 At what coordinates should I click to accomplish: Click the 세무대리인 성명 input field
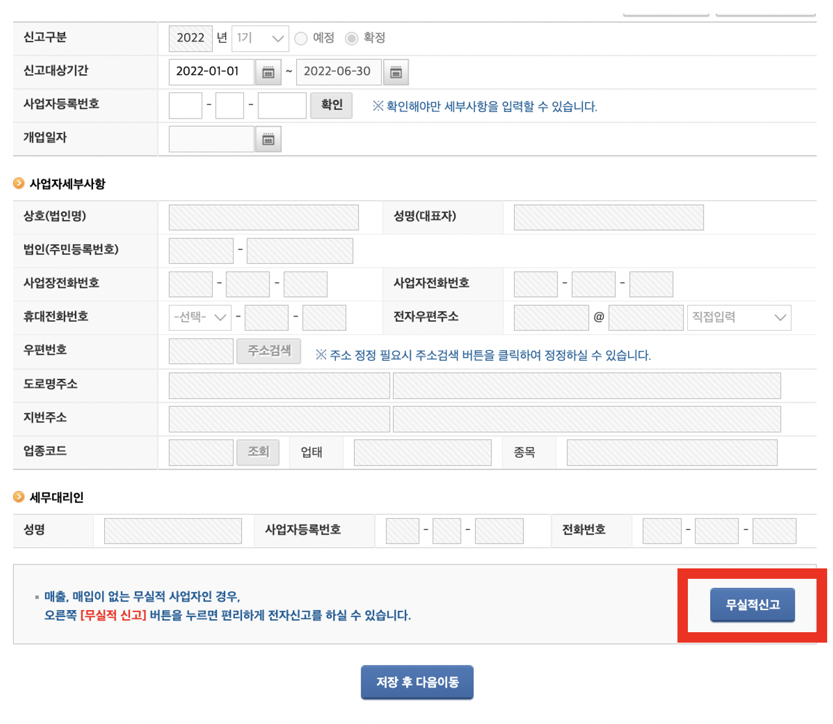click(x=172, y=531)
